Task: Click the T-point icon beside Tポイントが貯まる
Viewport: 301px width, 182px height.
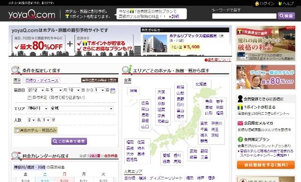Action: (240, 107)
